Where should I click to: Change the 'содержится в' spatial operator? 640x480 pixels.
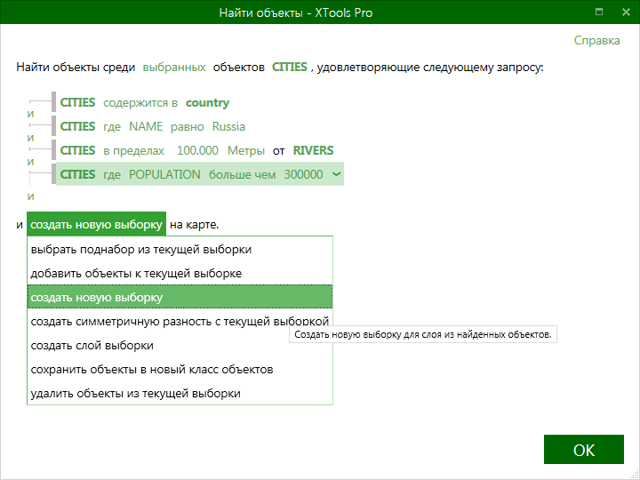[140, 102]
